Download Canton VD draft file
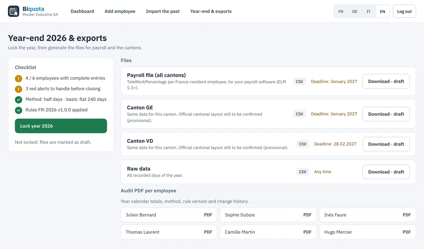Screen dimensions: 424x249 click(386, 144)
